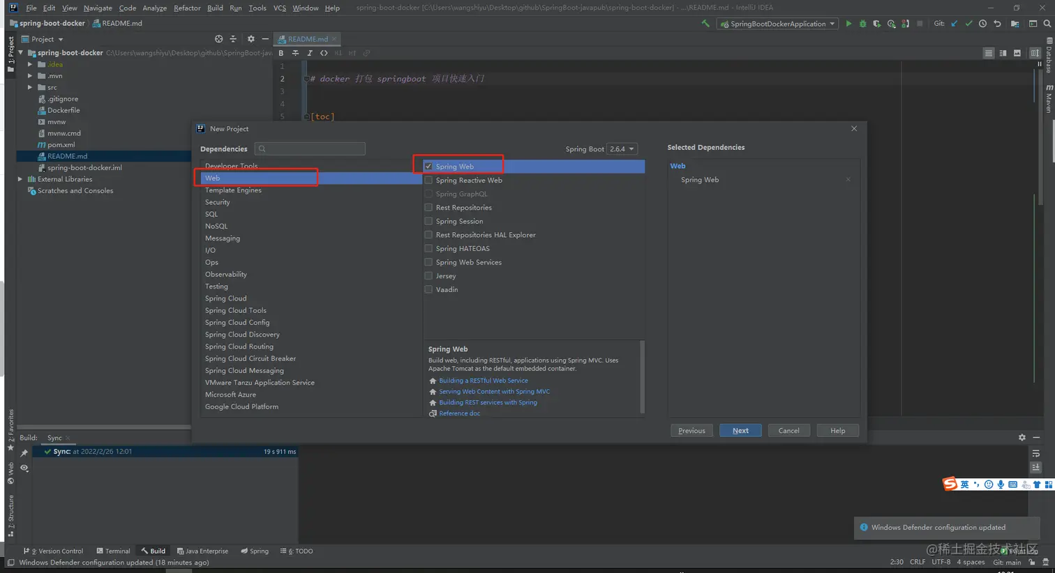Click the Previous button
The image size is (1055, 573).
pos(691,431)
